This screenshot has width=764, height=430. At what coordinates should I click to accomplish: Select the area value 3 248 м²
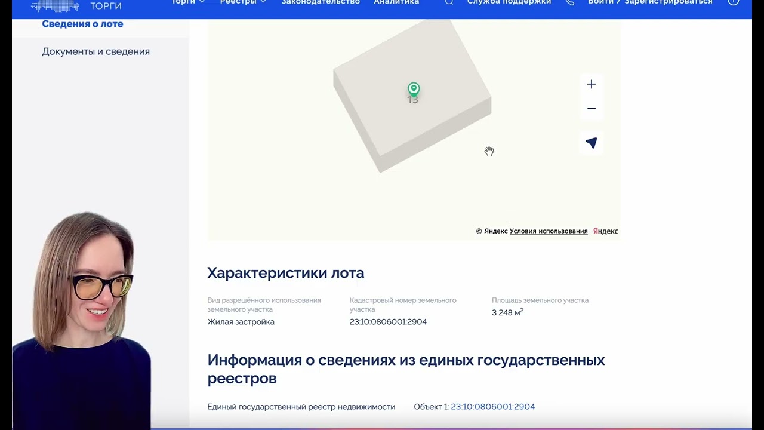click(x=507, y=312)
